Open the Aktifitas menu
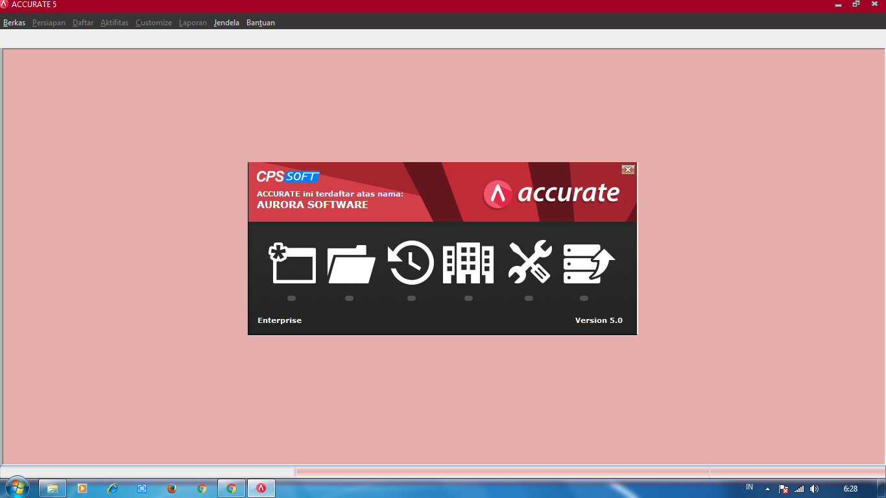Viewport: 886px width, 498px height. (x=114, y=23)
